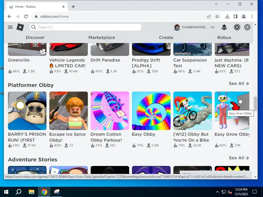Open the Adventure Stories section heading

[x=33, y=160]
